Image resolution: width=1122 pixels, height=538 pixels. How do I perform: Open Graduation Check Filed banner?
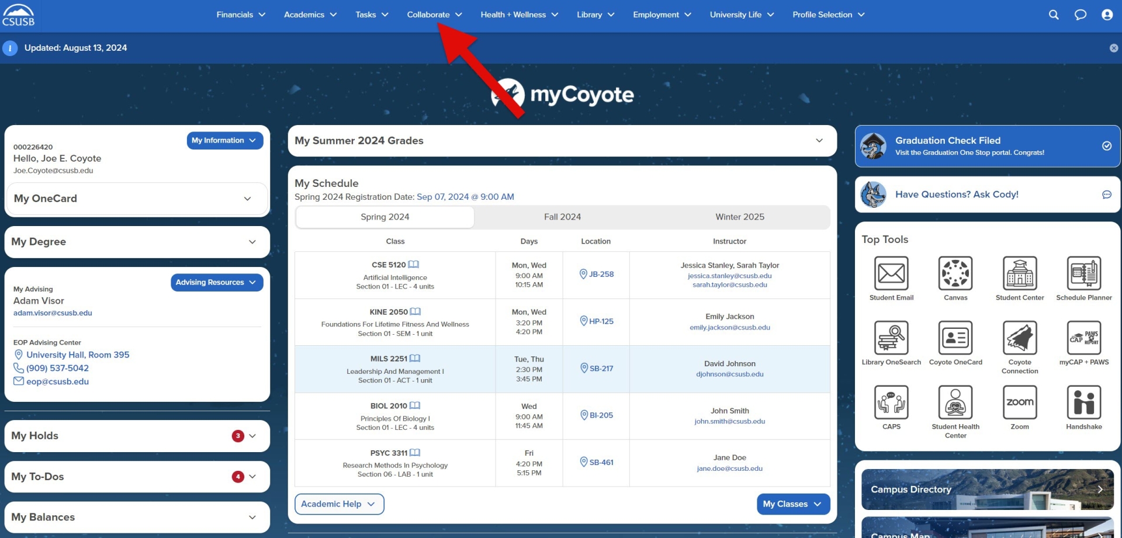pos(988,146)
